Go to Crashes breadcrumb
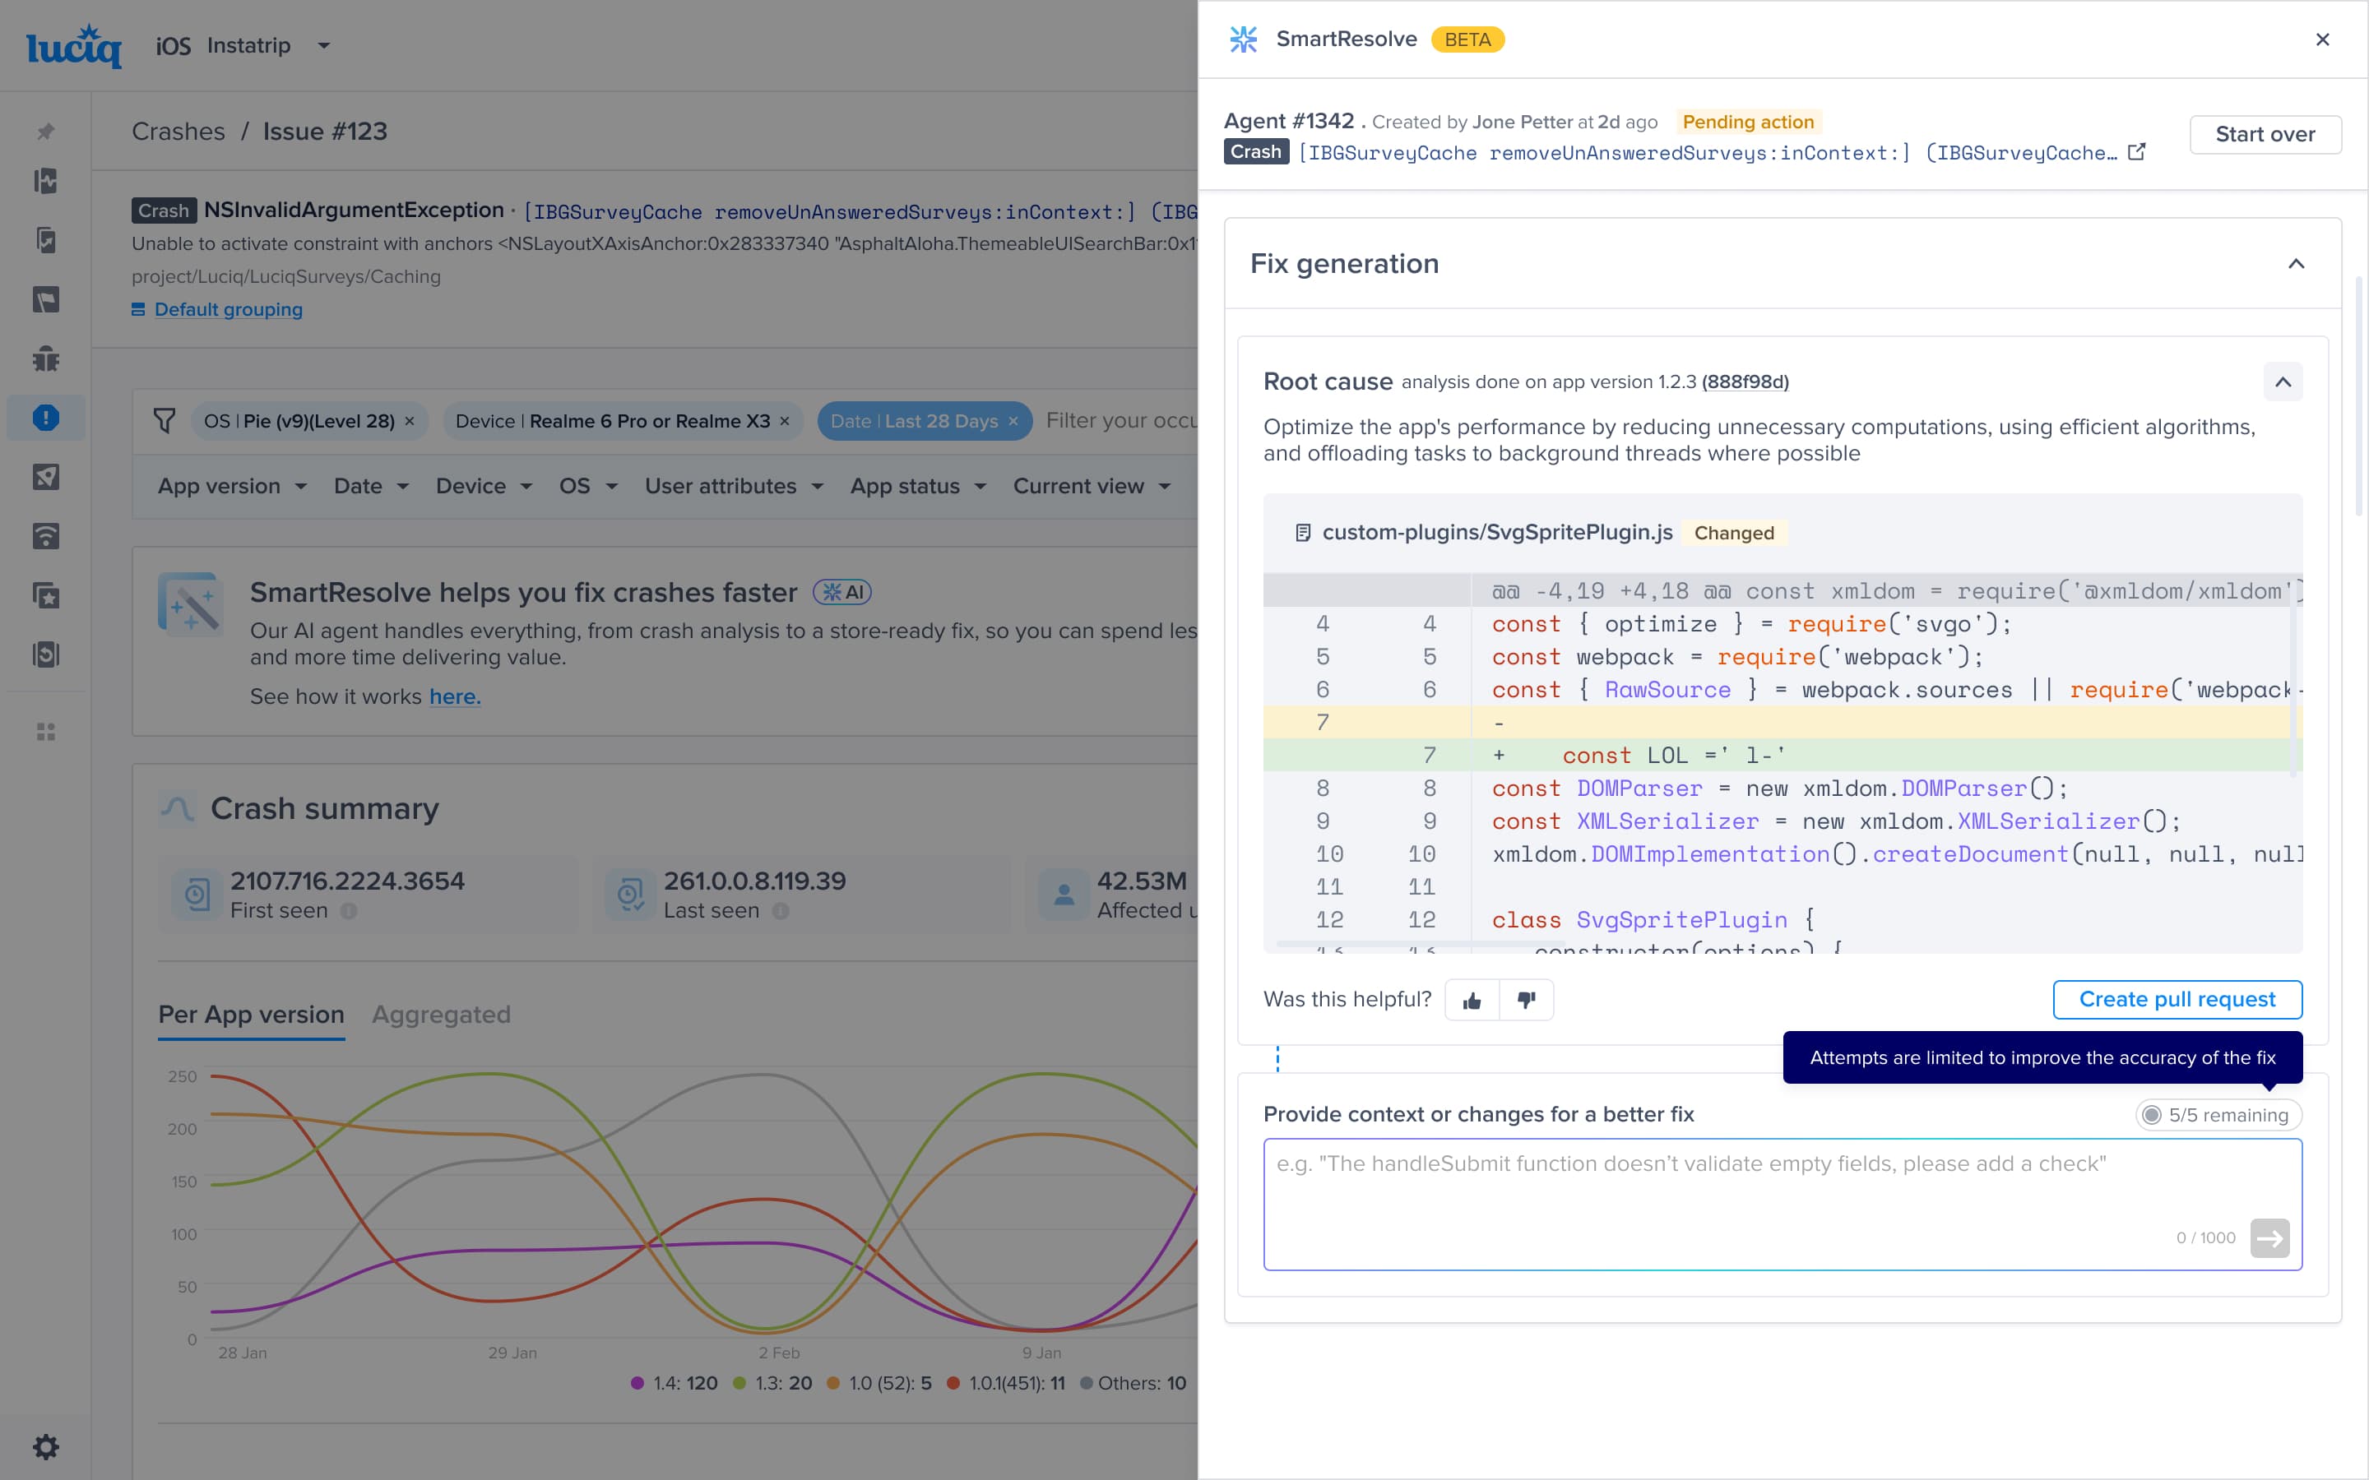This screenshot has width=2369, height=1480. (x=178, y=132)
